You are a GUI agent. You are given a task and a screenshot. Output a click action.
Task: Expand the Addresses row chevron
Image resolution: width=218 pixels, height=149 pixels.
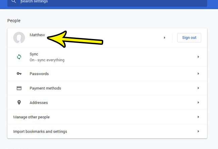click(x=198, y=103)
